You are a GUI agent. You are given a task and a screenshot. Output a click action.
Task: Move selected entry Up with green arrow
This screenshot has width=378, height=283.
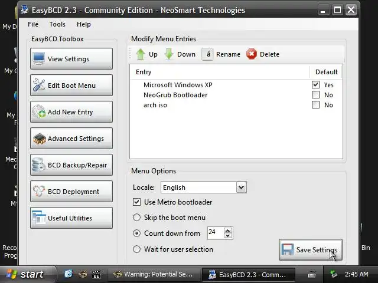point(147,54)
